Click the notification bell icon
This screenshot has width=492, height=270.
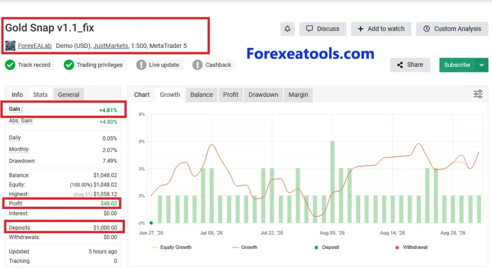[x=287, y=29]
